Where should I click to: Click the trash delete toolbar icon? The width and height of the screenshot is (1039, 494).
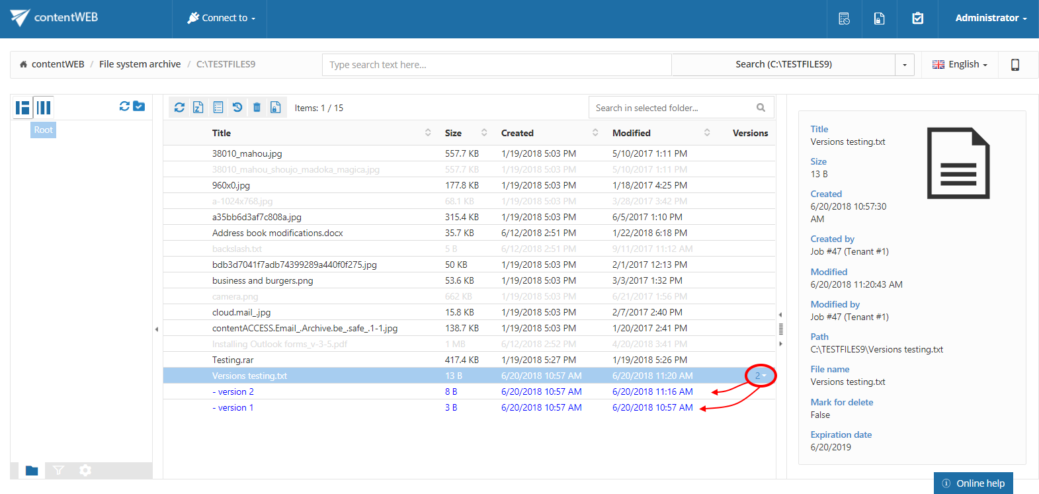[x=257, y=107]
